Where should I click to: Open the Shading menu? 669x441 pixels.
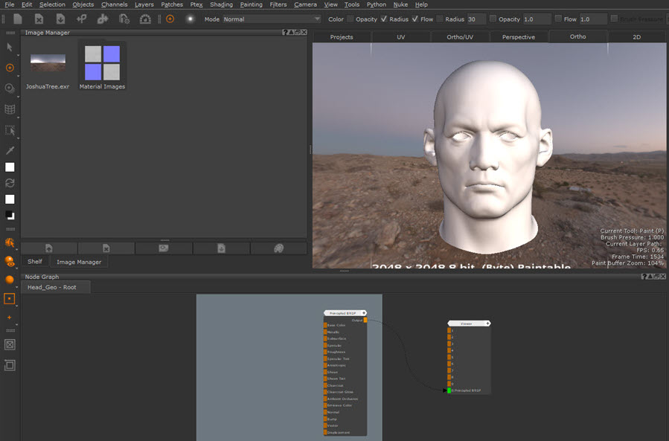tap(221, 4)
